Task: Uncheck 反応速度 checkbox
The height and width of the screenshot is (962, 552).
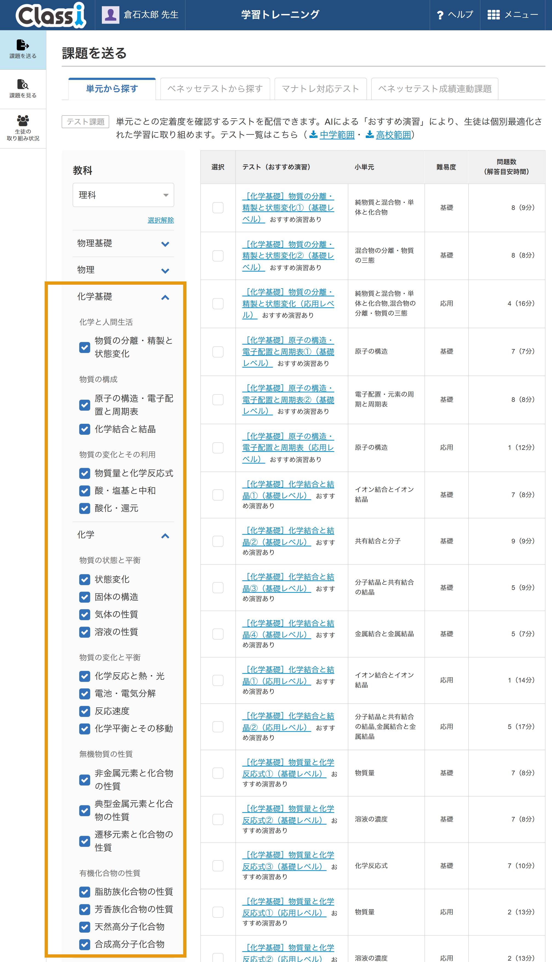Action: coord(85,711)
